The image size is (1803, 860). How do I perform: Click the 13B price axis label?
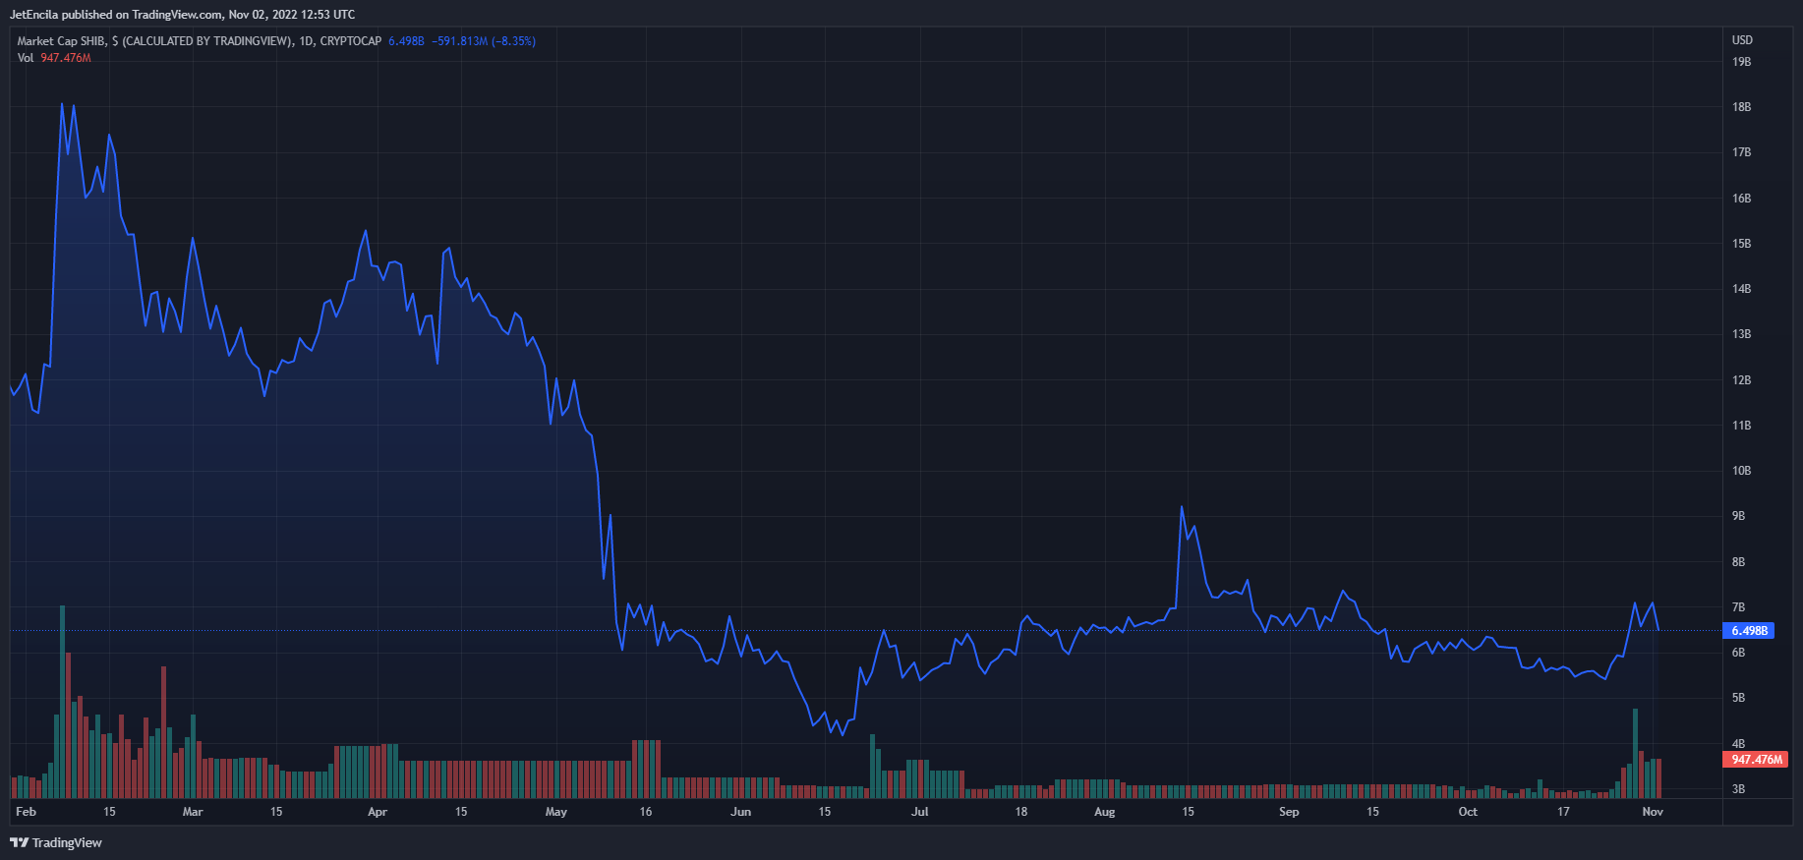click(x=1741, y=334)
